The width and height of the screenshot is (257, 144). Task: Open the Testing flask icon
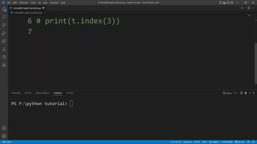tap(4, 49)
